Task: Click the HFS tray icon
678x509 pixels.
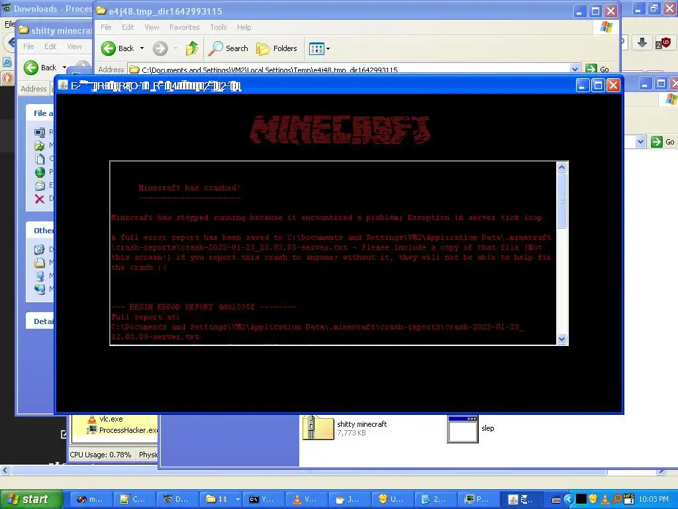Action: click(629, 500)
